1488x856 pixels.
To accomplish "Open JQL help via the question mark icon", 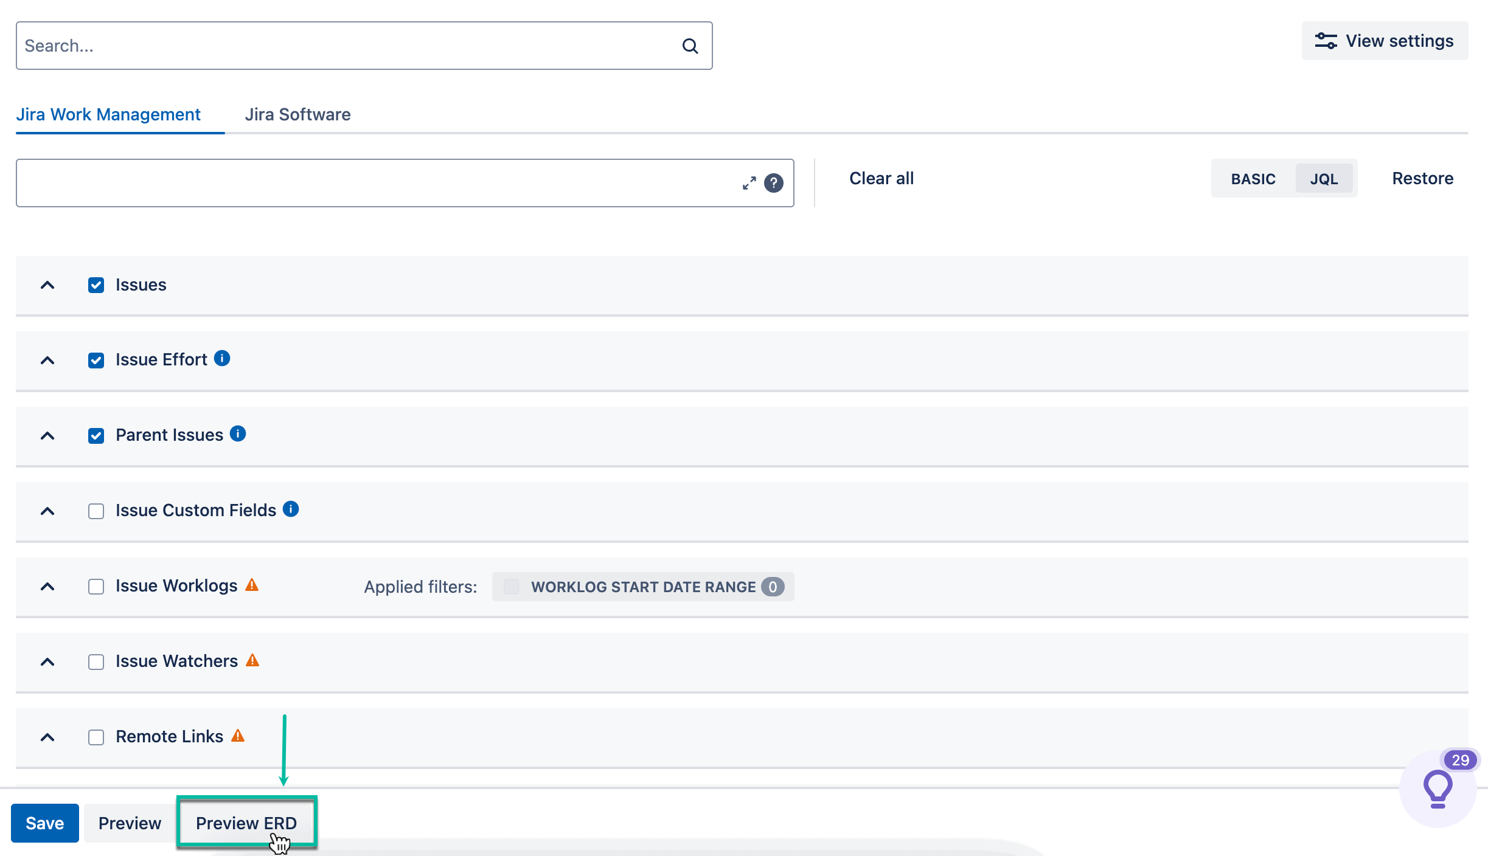I will point(774,184).
